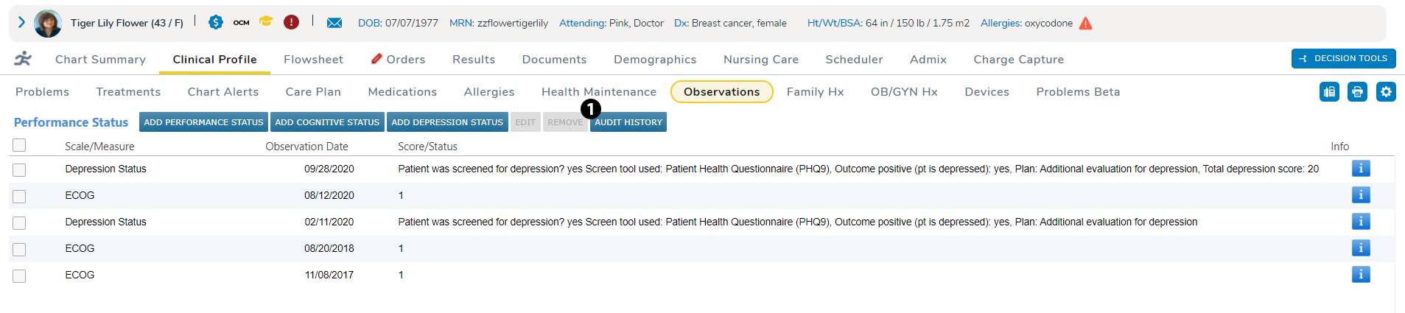Click the OCM badge icon
1405x313 pixels.
pos(241,23)
